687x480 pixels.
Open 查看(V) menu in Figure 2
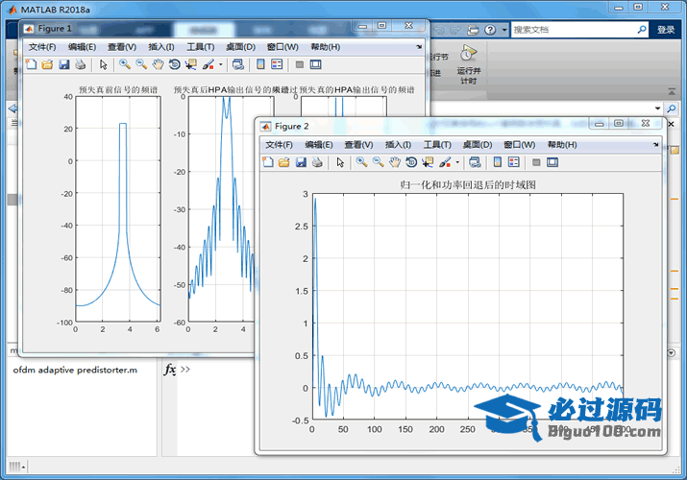click(358, 145)
